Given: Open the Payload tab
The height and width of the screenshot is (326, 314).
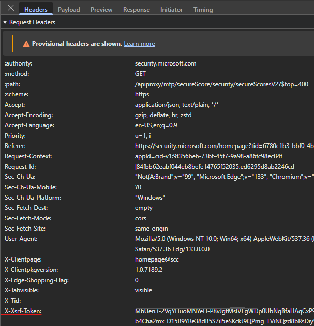Looking at the screenshot, I should pyautogui.click(x=69, y=10).
